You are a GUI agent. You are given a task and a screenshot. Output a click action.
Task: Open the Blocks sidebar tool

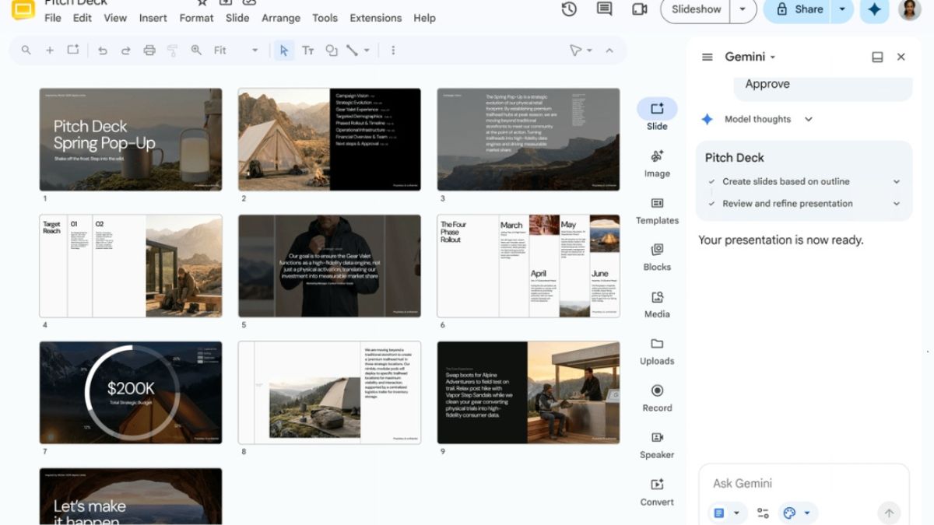pyautogui.click(x=657, y=257)
